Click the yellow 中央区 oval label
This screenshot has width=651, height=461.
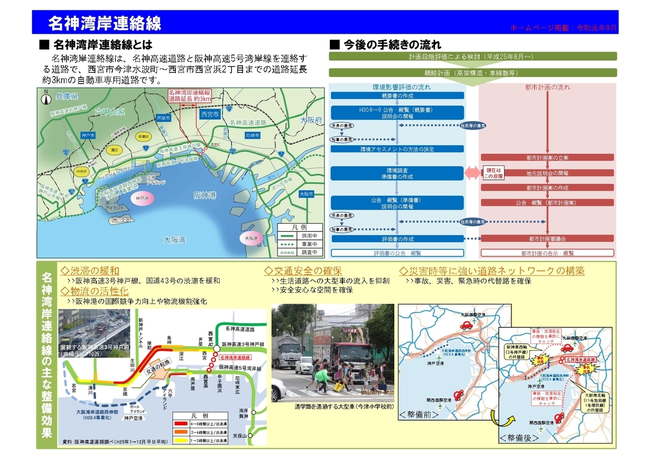point(81,171)
